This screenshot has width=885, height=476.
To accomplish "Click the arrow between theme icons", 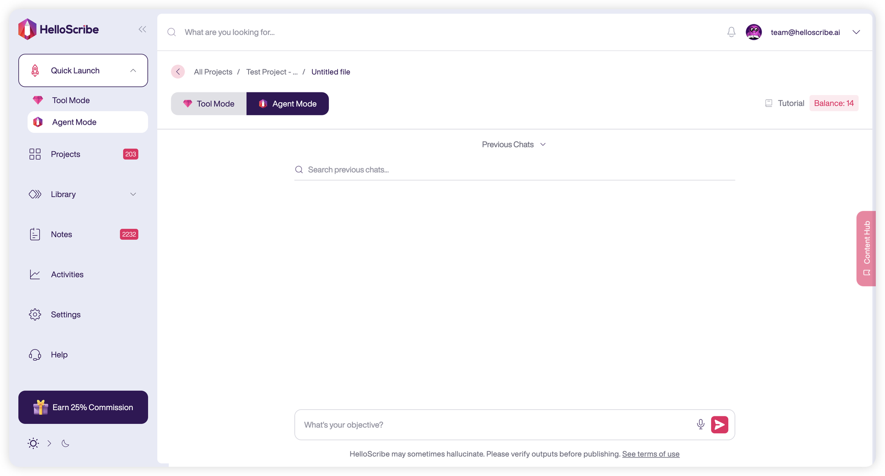I will click(x=49, y=443).
